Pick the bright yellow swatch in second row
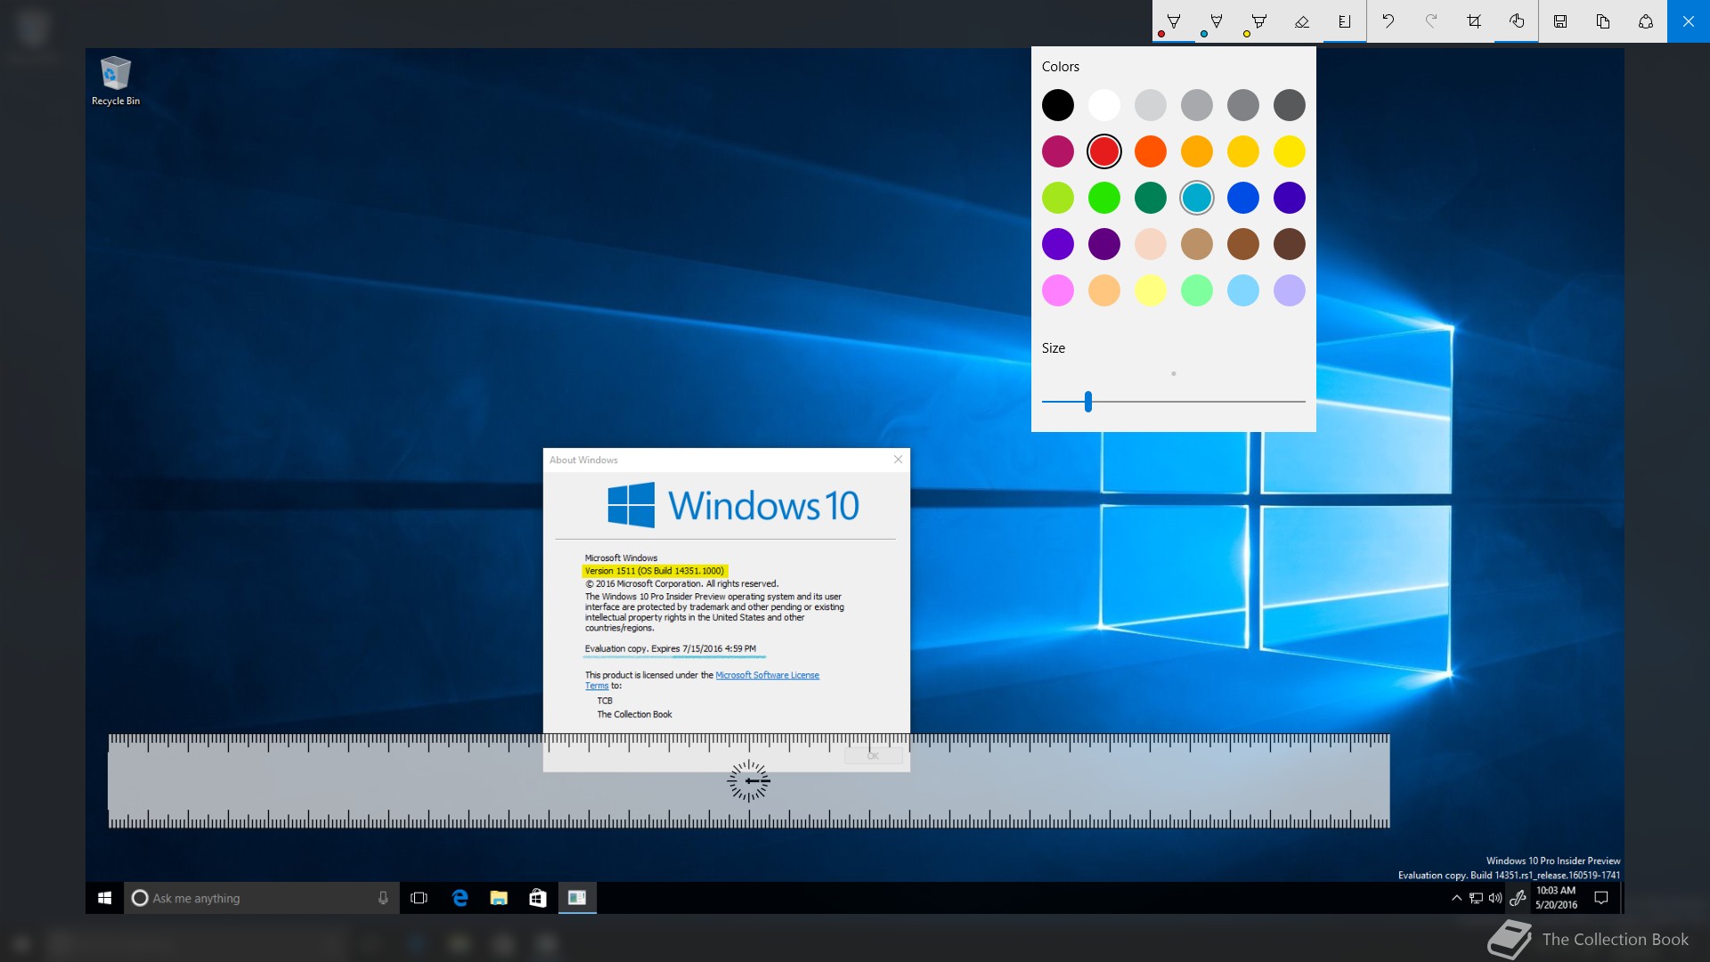This screenshot has width=1710, height=962. click(1290, 151)
